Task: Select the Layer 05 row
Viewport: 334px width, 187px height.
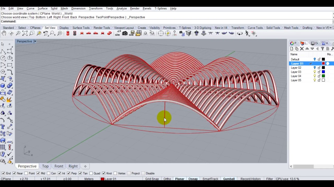Action: point(312,80)
